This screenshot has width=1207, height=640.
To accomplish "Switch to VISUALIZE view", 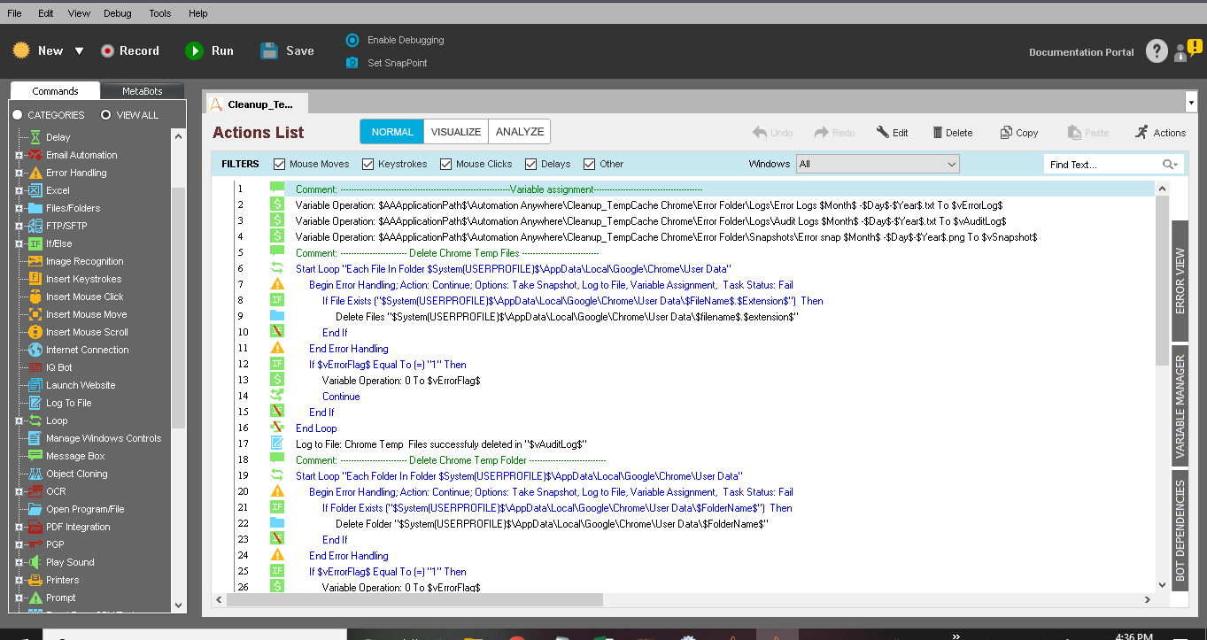I will click(455, 132).
